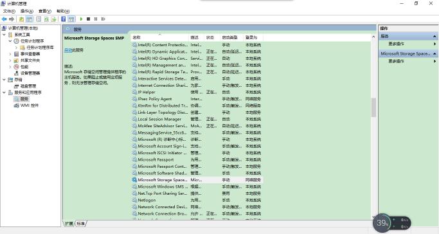Click the 磁盘管理 icon in the tree
The width and height of the screenshot is (439, 234).
pyautogui.click(x=17, y=86)
